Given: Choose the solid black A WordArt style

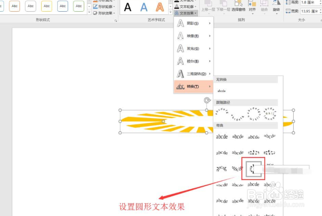Looking at the screenshot, I should pos(128,7).
